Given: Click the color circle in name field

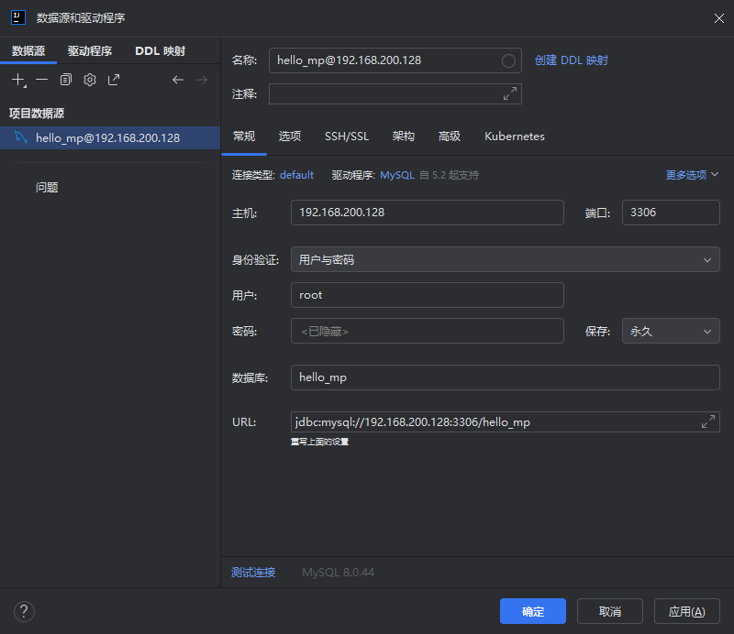Looking at the screenshot, I should 508,60.
